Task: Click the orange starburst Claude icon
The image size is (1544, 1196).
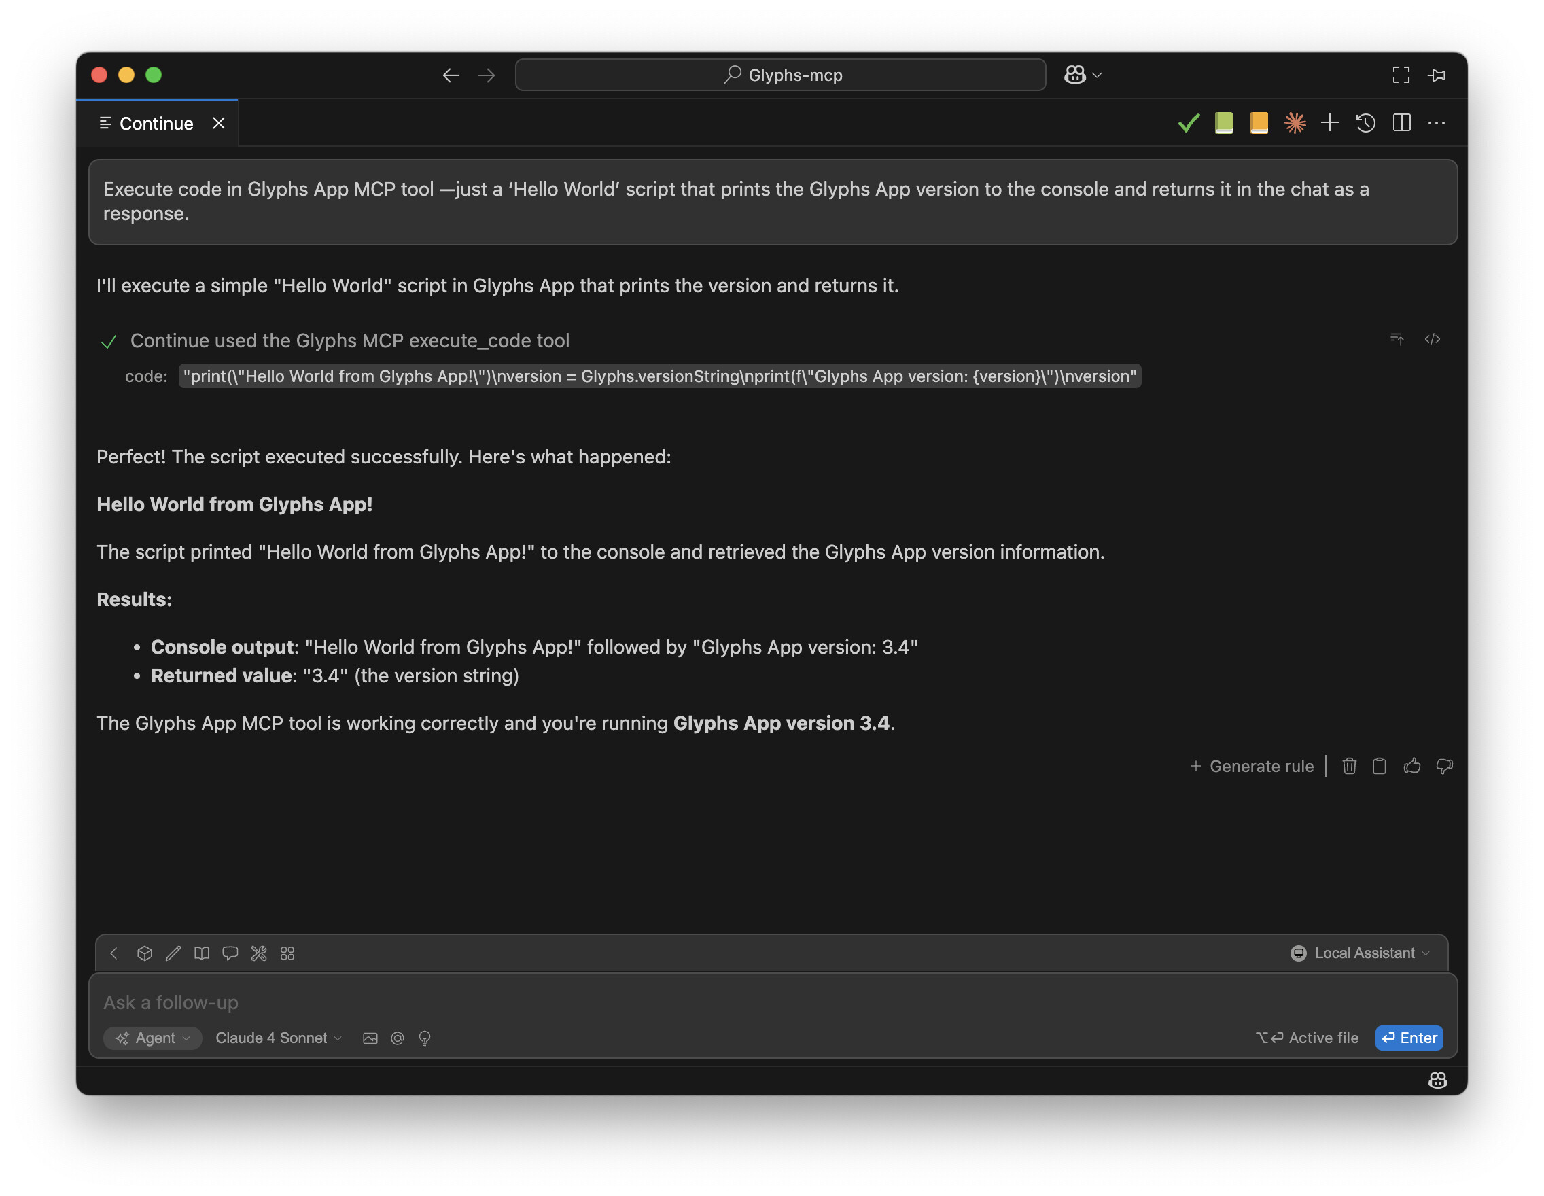Action: 1295,123
